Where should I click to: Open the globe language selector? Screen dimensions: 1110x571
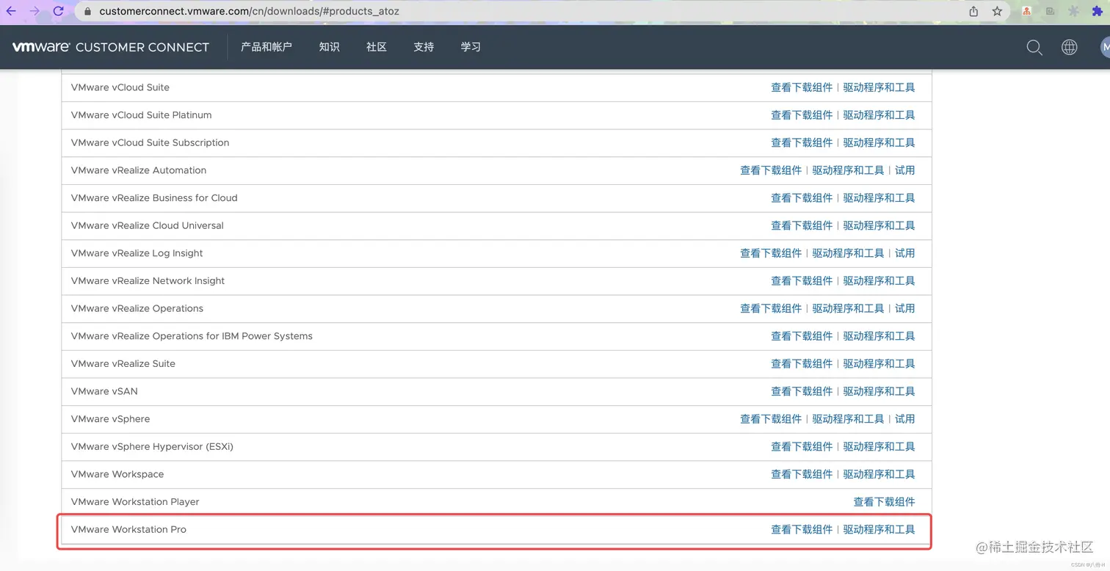click(x=1070, y=47)
